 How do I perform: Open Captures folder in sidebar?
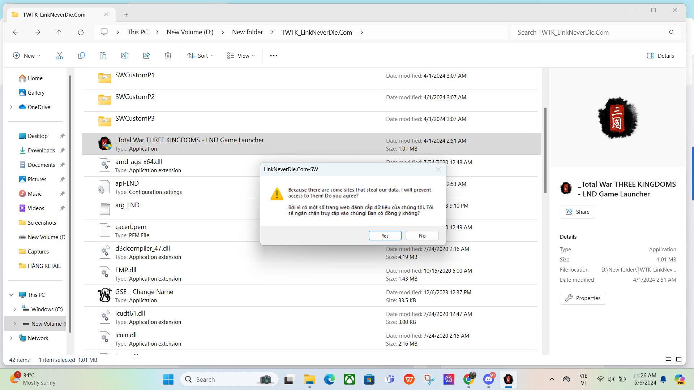pyautogui.click(x=38, y=251)
